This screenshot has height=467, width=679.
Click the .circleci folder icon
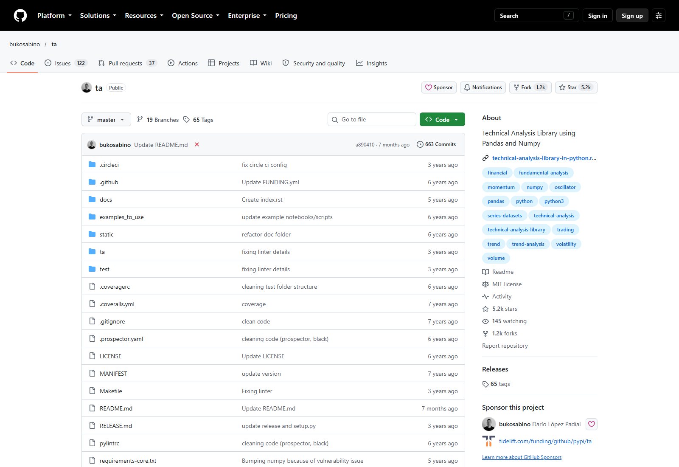(x=92, y=165)
